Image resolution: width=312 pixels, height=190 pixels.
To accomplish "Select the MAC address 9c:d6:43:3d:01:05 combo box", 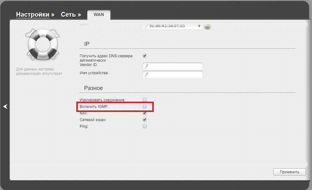I will [x=172, y=26].
